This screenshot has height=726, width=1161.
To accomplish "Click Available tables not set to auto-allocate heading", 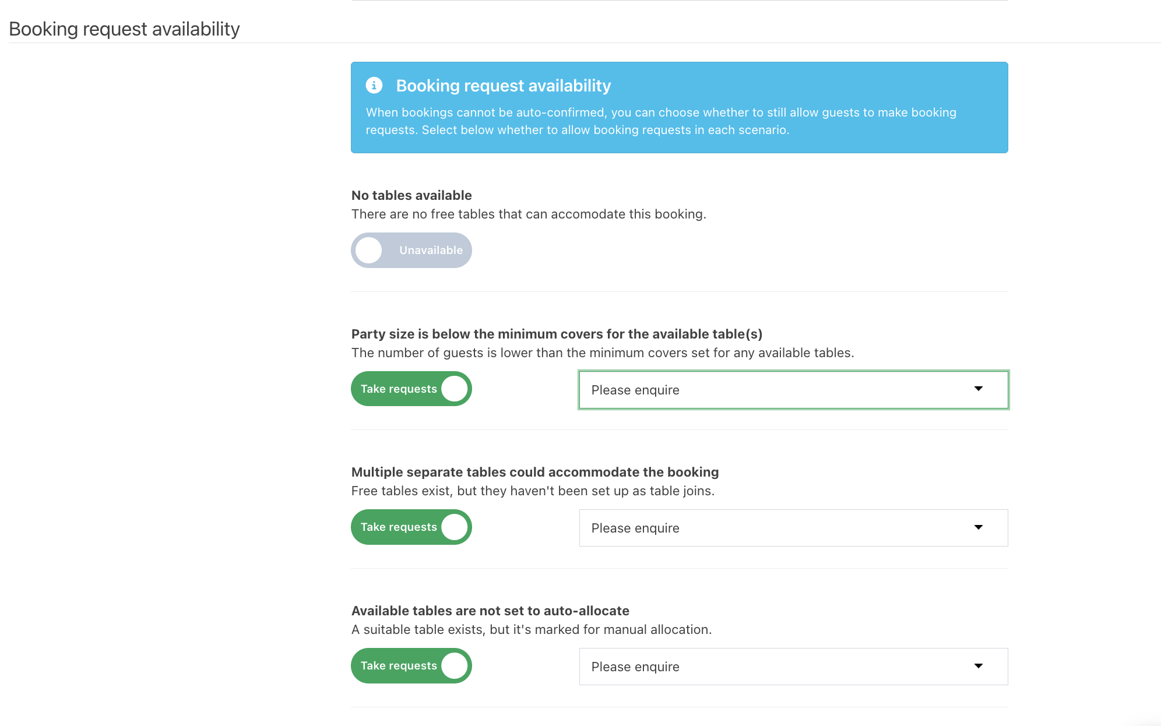I will point(490,611).
